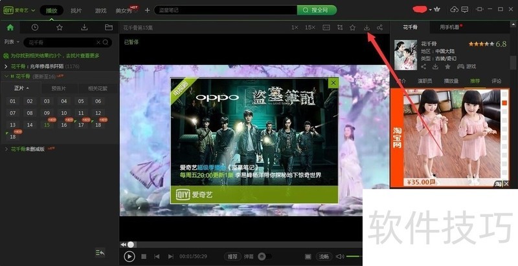Set playback speed to 1×
518x266 pixels.
point(295,28)
